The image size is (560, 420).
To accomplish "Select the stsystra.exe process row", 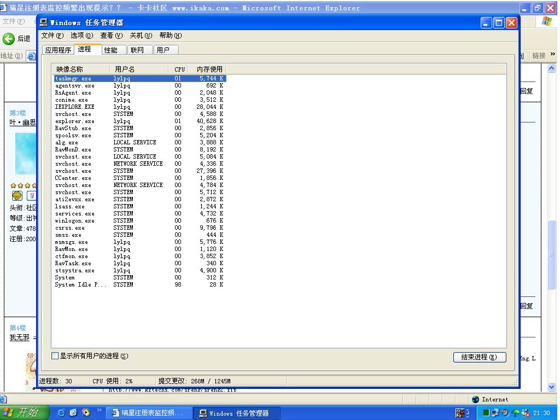I will [x=139, y=270].
